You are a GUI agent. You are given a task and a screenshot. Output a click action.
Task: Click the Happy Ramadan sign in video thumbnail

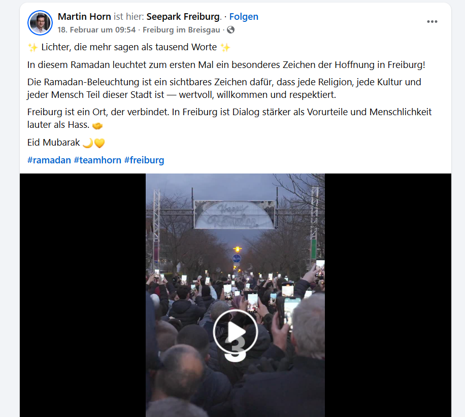[235, 215]
